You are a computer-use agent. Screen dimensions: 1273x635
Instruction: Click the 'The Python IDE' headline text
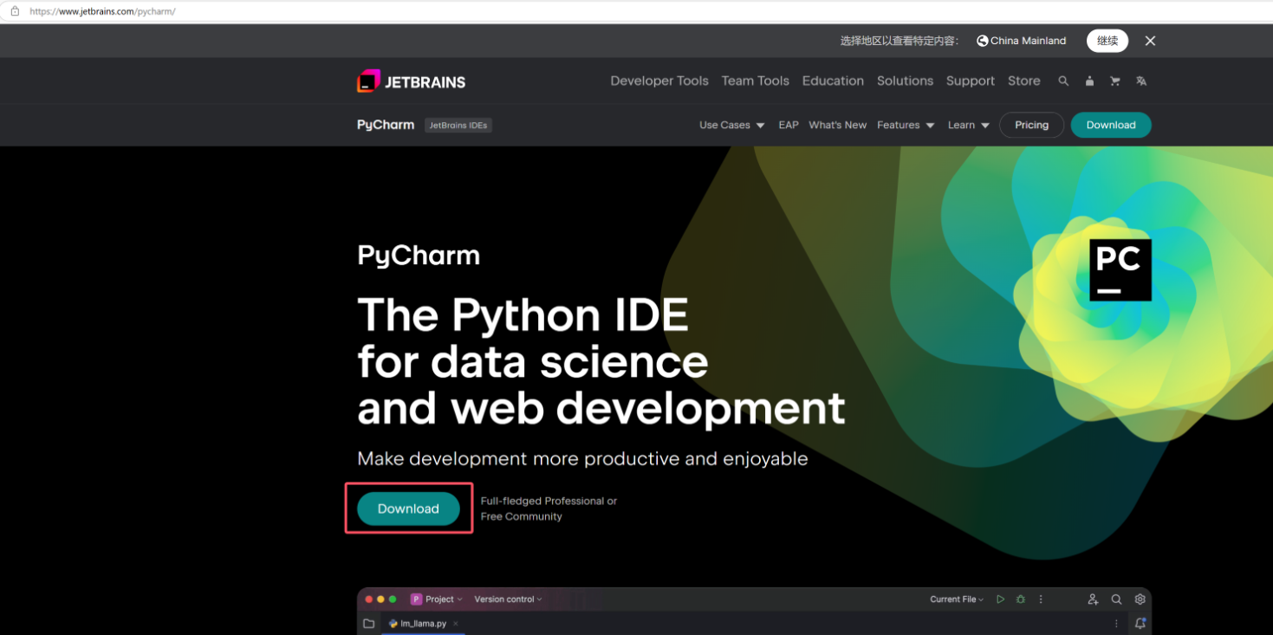523,314
